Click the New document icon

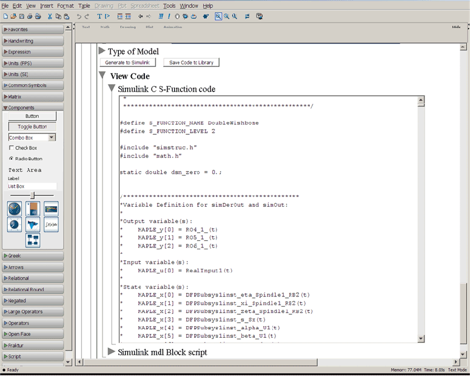tap(5, 16)
